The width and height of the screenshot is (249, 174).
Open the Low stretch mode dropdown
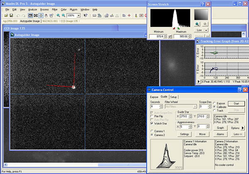(206, 30)
